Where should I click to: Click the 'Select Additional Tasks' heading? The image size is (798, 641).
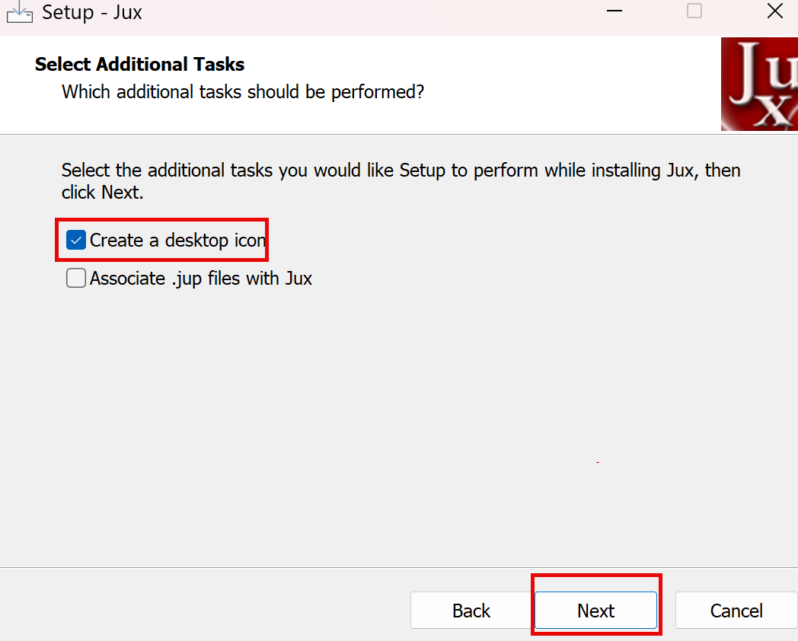[140, 64]
